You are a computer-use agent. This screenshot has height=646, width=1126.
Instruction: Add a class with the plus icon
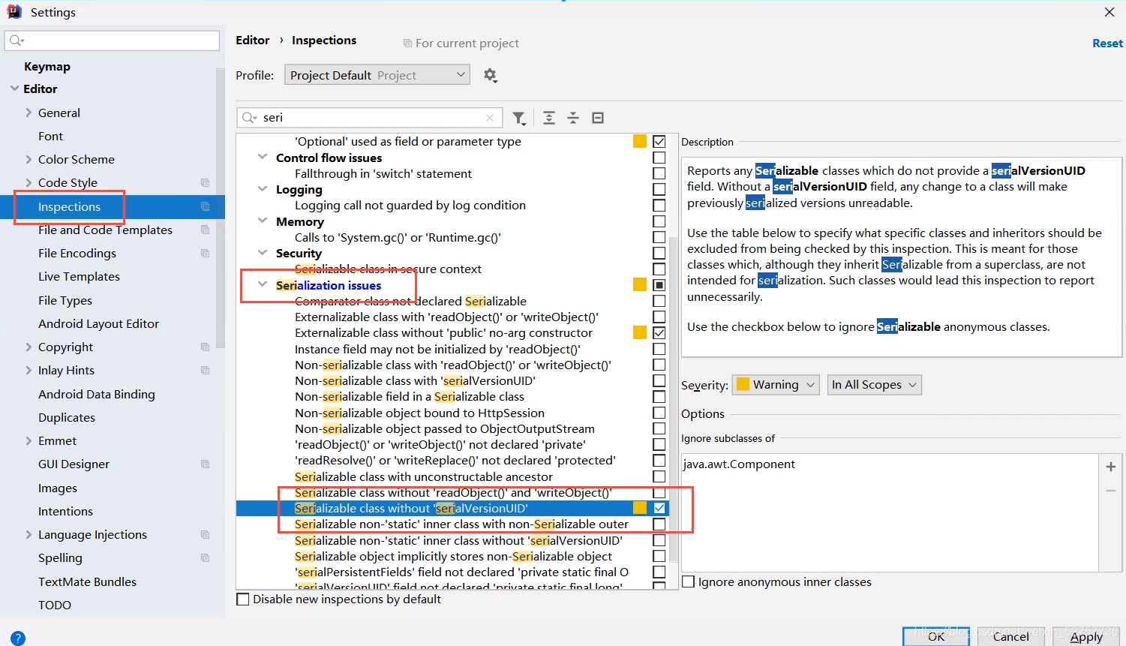point(1111,467)
